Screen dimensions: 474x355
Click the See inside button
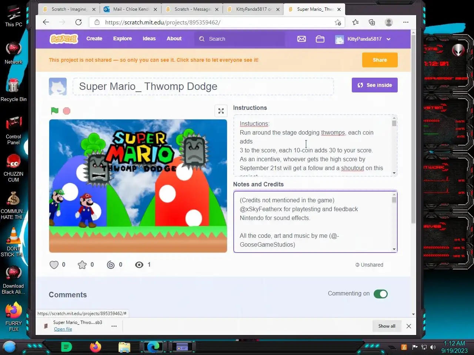(x=375, y=85)
